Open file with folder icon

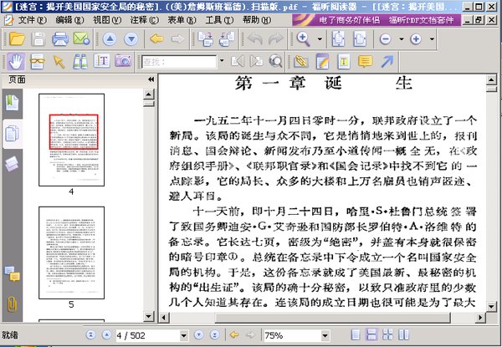[x=18, y=39]
